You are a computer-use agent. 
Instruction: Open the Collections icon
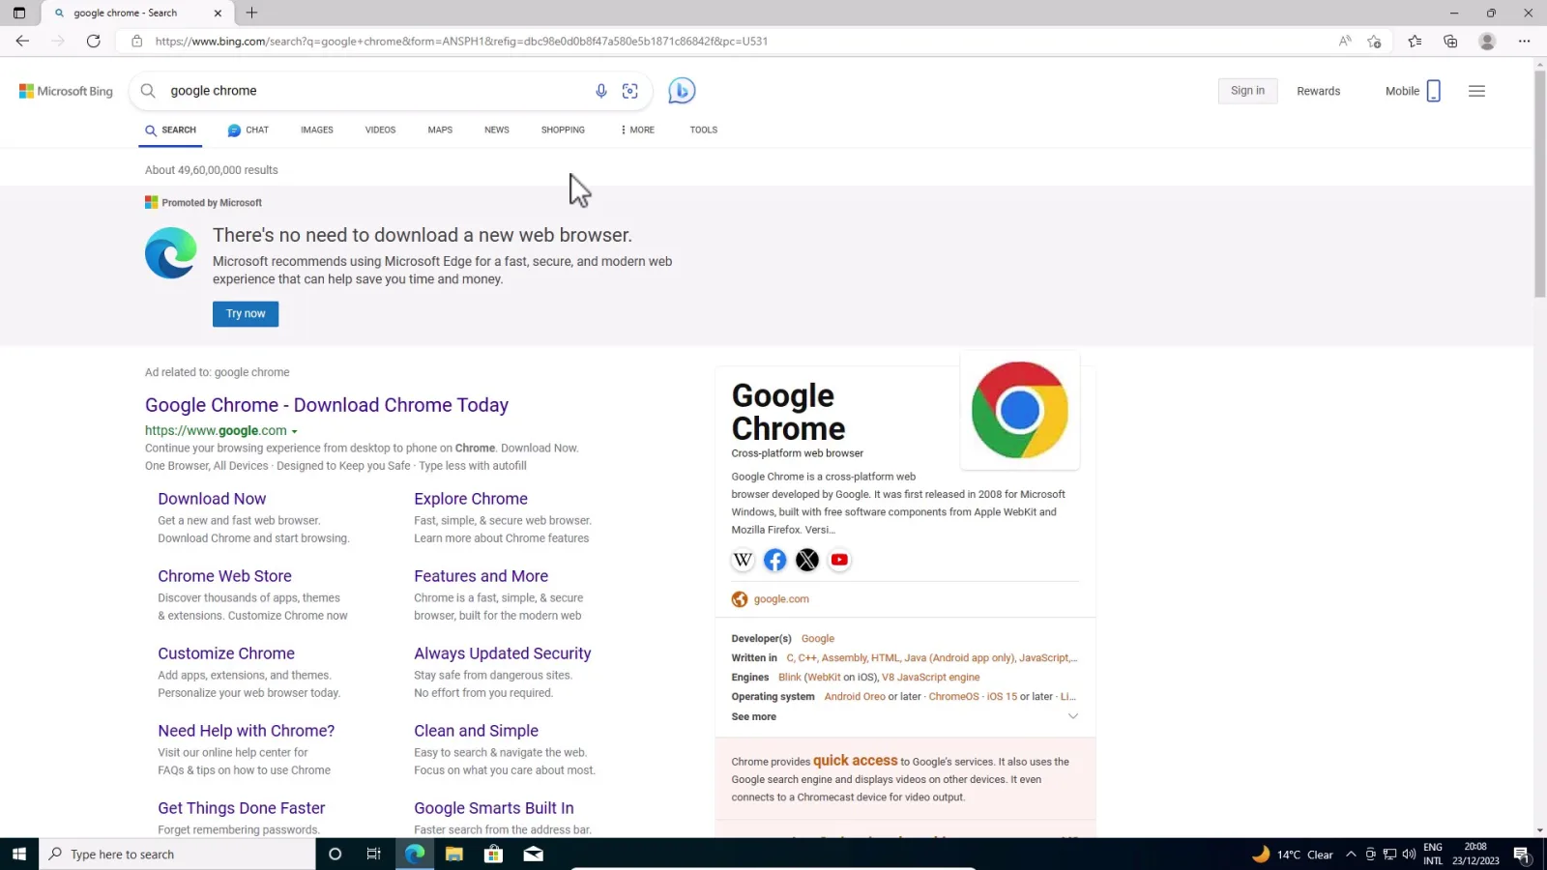point(1450,41)
